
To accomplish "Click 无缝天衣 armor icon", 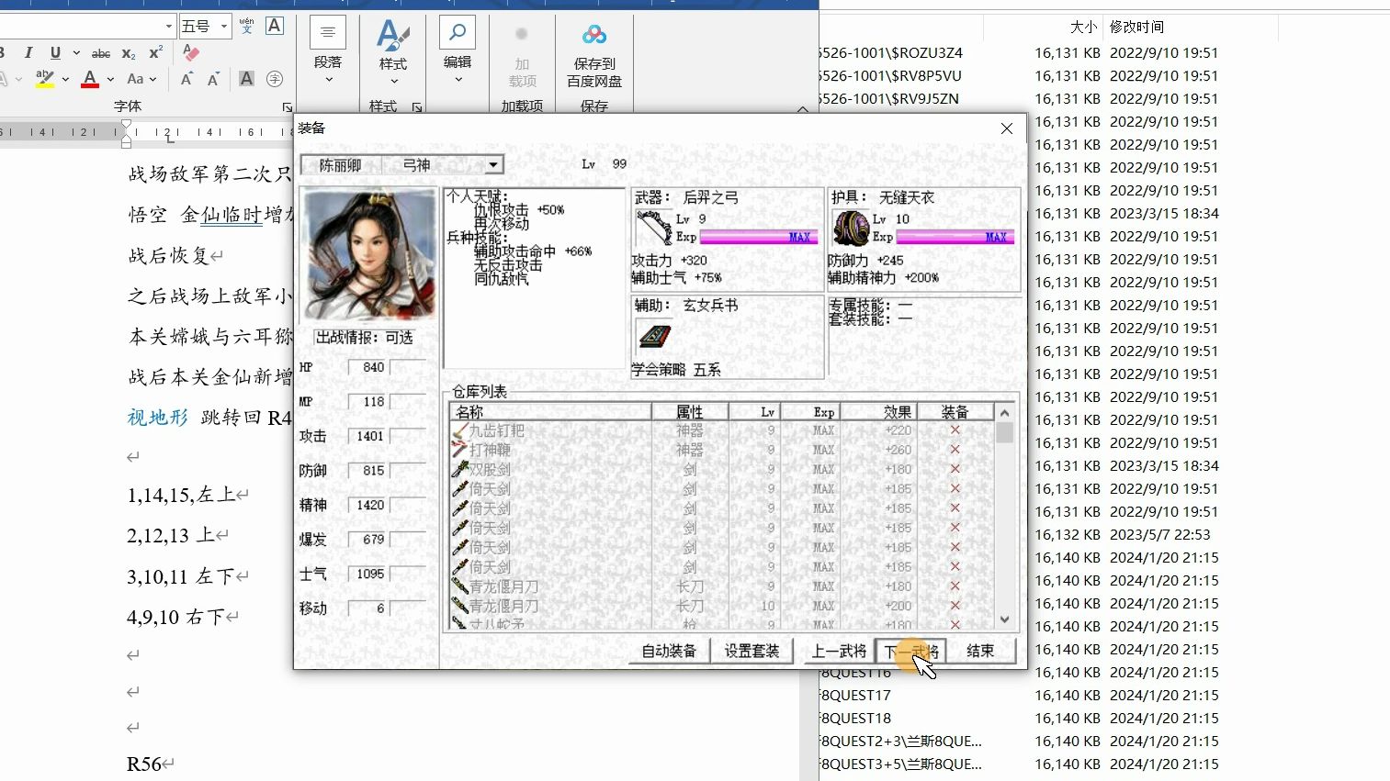I will 851,228.
